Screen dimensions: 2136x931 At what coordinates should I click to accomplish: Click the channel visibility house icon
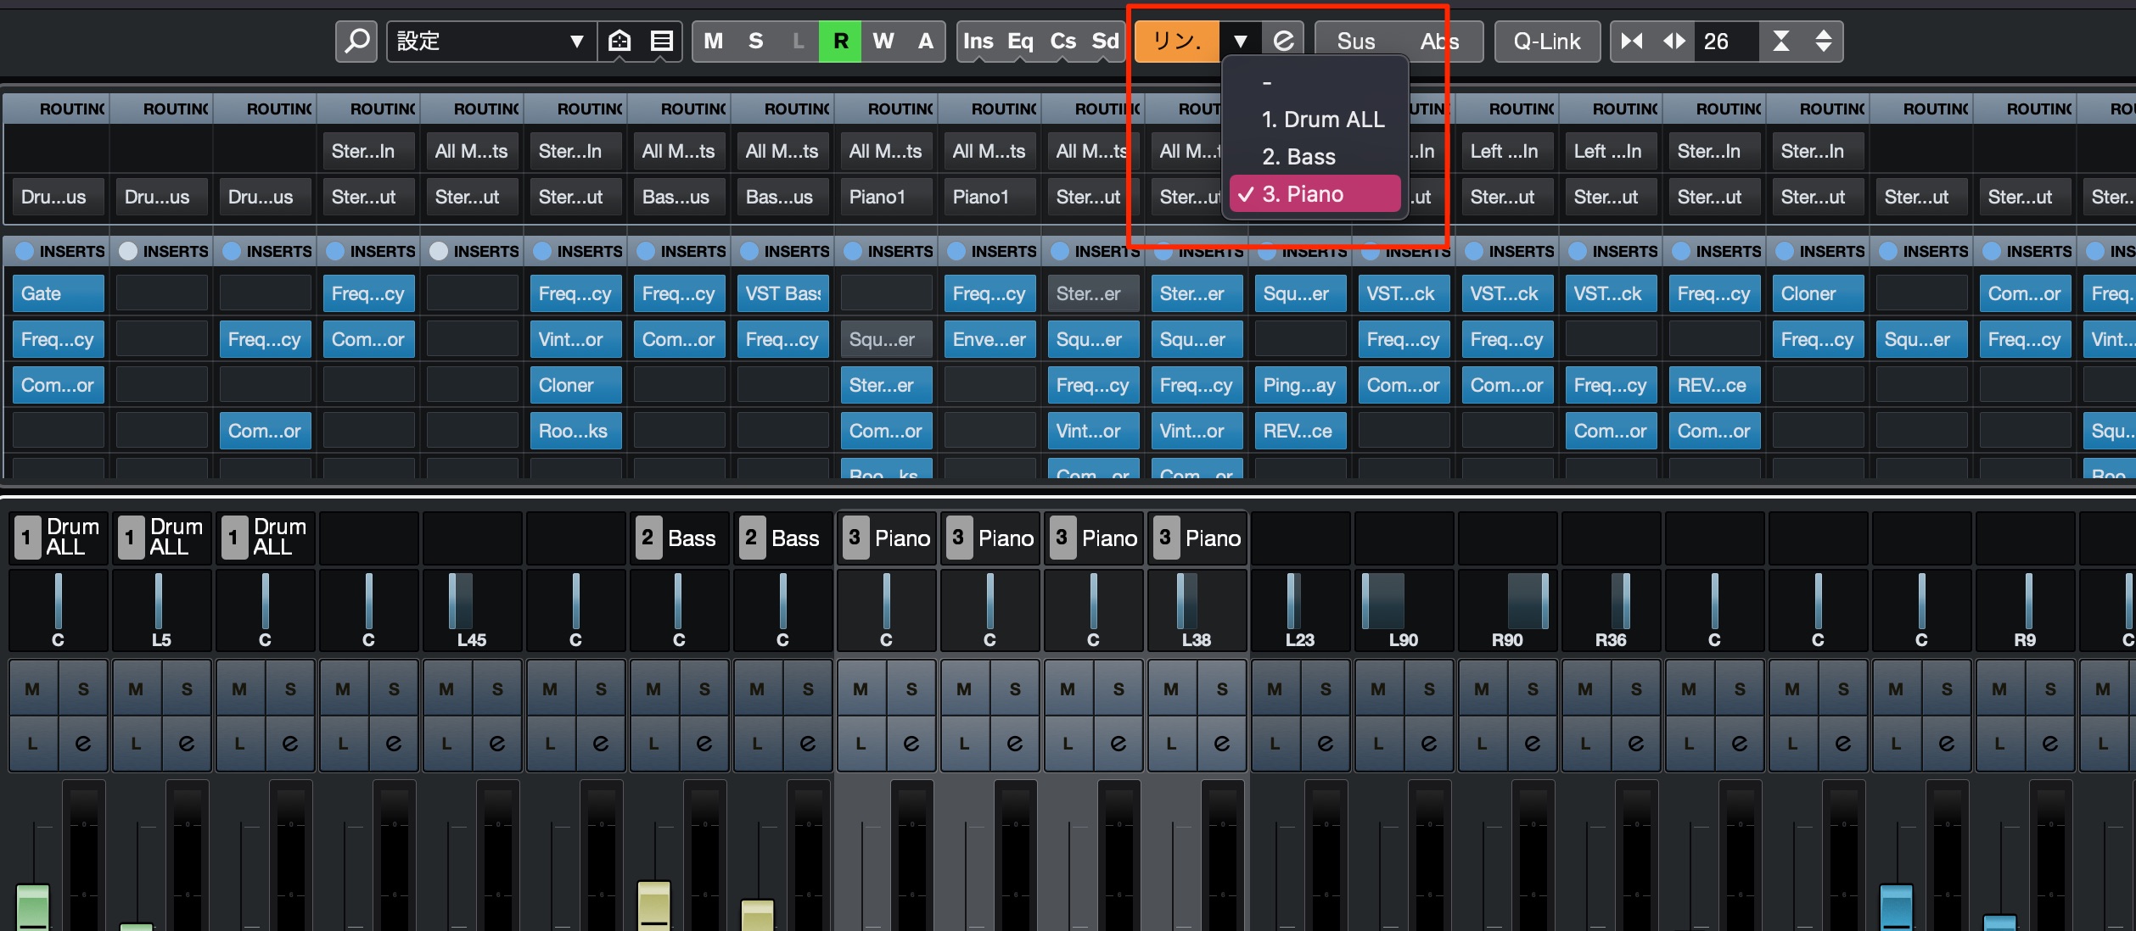tap(620, 41)
